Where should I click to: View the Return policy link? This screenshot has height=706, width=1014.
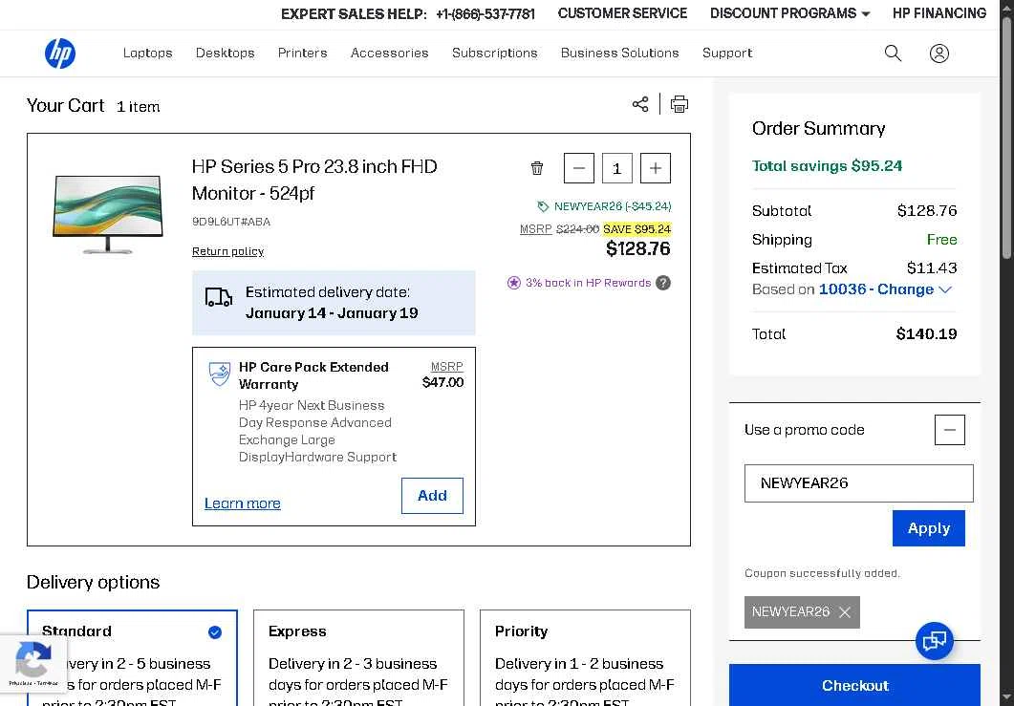tap(227, 251)
